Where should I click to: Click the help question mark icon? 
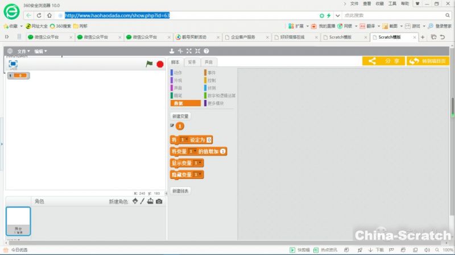tap(206, 51)
